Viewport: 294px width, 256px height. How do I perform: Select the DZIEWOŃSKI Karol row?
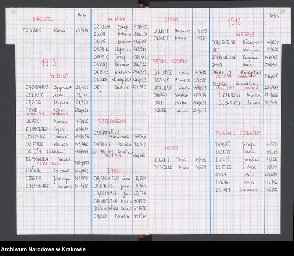tap(120, 209)
